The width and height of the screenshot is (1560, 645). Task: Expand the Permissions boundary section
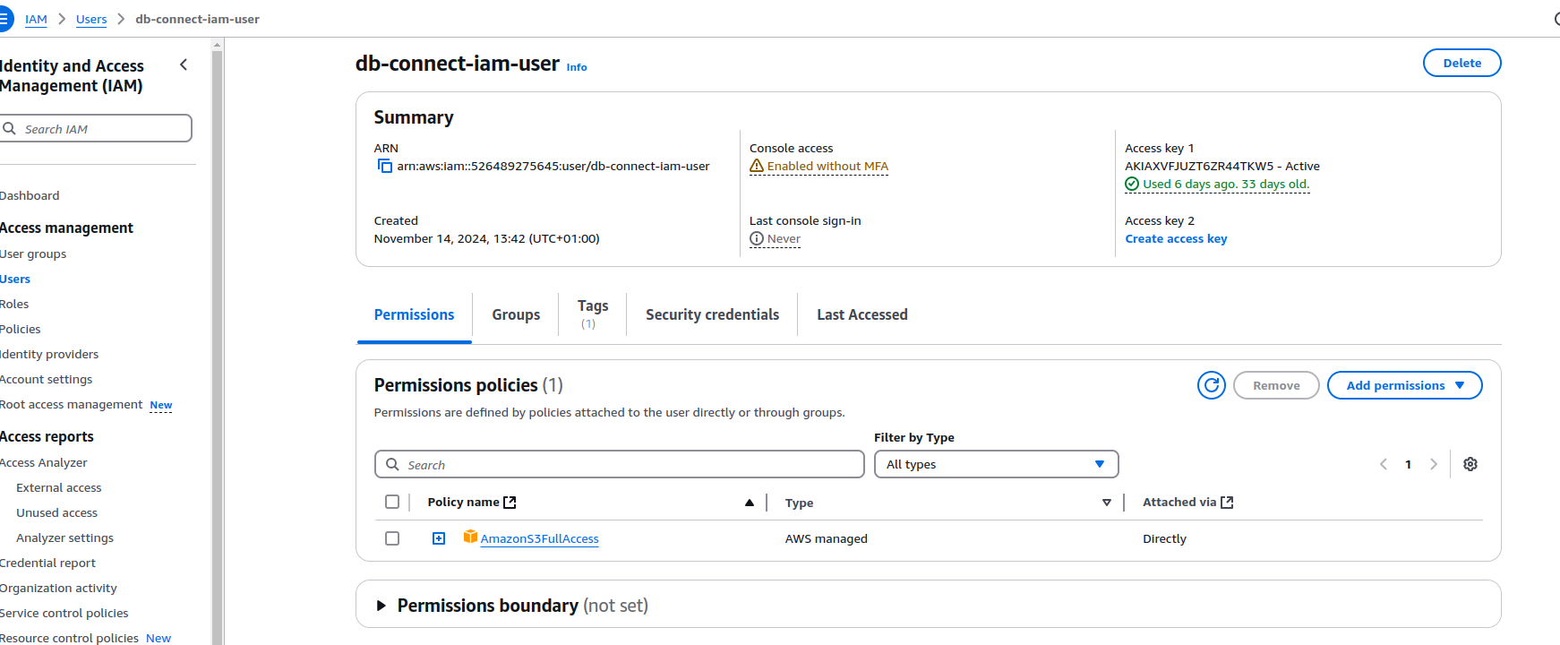pyautogui.click(x=381, y=606)
